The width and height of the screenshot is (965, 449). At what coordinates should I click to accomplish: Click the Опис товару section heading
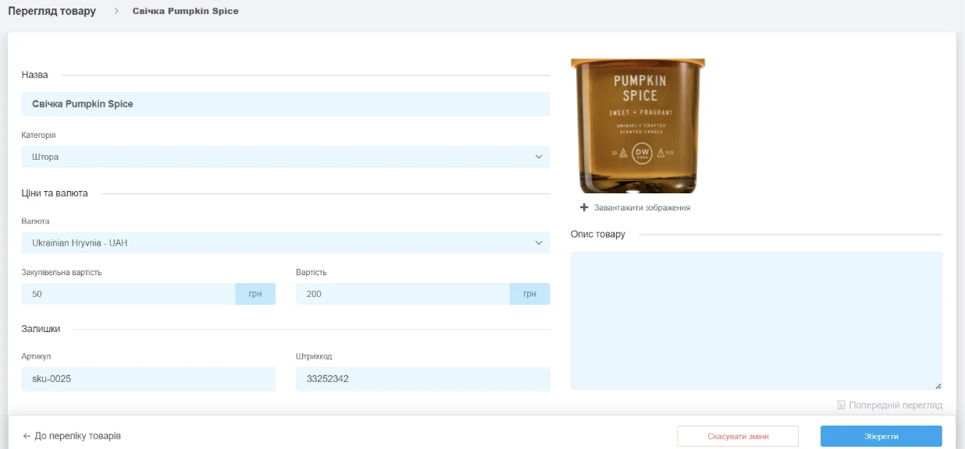598,234
